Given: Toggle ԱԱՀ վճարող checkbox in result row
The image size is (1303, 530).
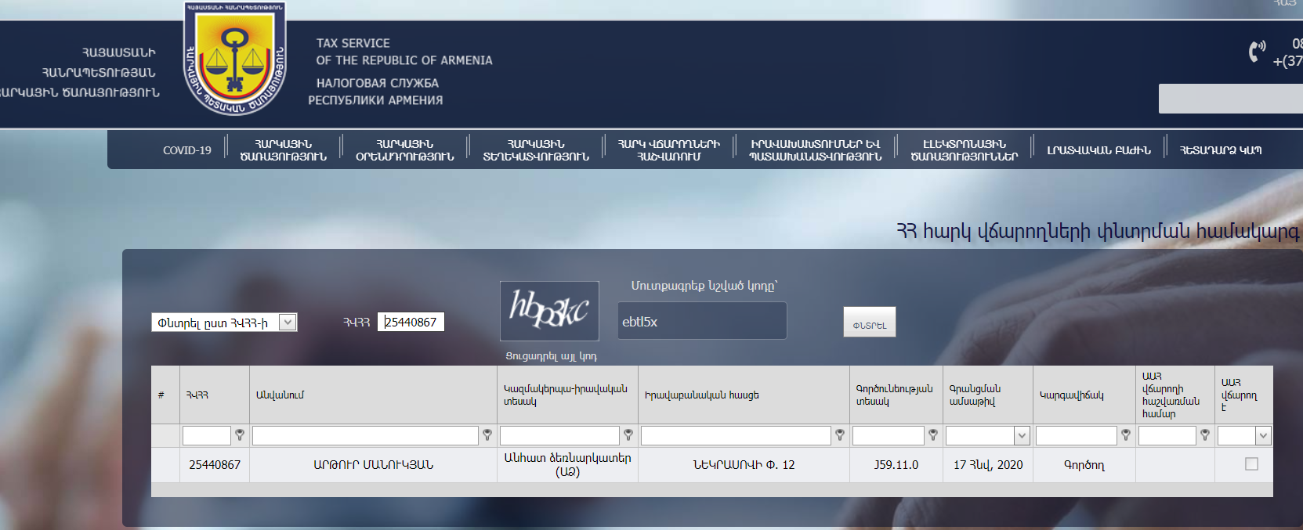Looking at the screenshot, I should coord(1251,464).
